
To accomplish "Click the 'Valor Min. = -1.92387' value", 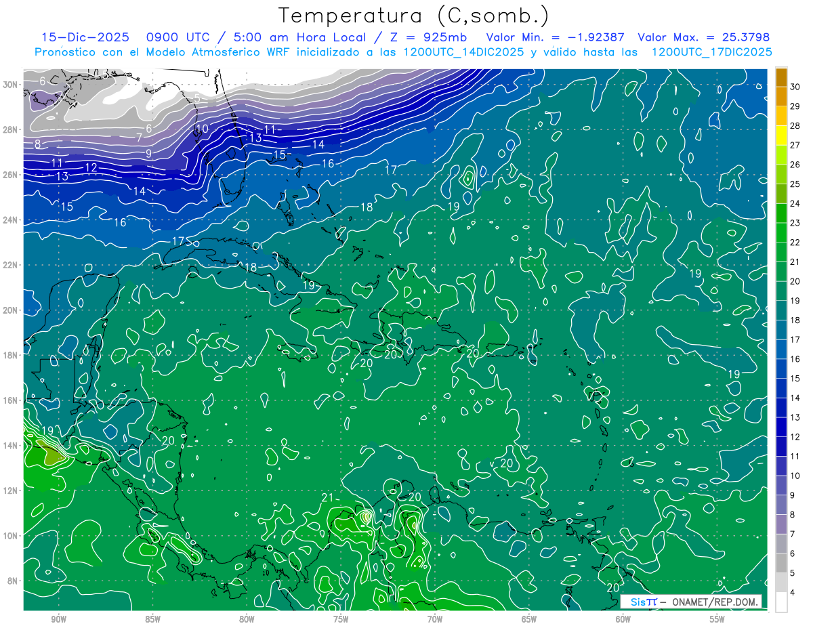I will 556,37.
